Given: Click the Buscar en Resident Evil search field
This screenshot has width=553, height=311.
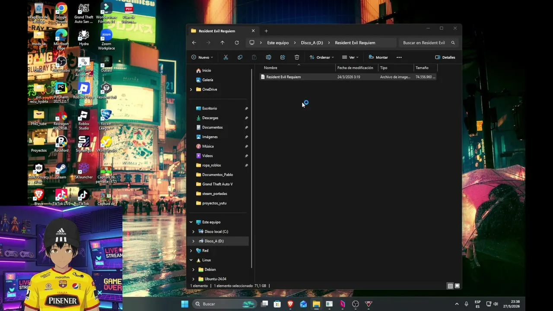Looking at the screenshot, I should click(428, 43).
